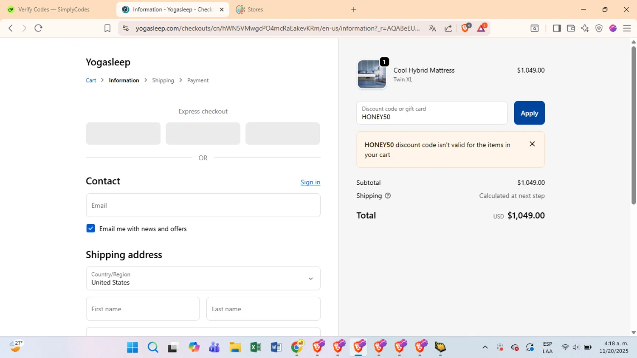
Task: Select the $1,049.00 total amount text
Action: (x=526, y=215)
